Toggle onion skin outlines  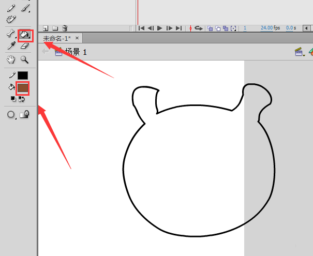click(x=218, y=28)
